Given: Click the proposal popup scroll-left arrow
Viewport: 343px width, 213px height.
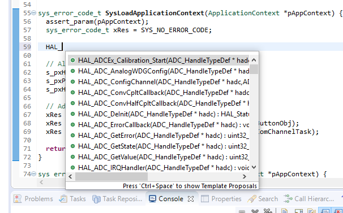Looking at the screenshot, I should [x=70, y=176].
